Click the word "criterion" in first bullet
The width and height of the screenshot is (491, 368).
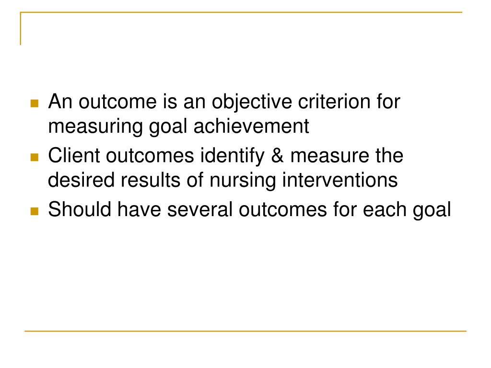click(334, 102)
